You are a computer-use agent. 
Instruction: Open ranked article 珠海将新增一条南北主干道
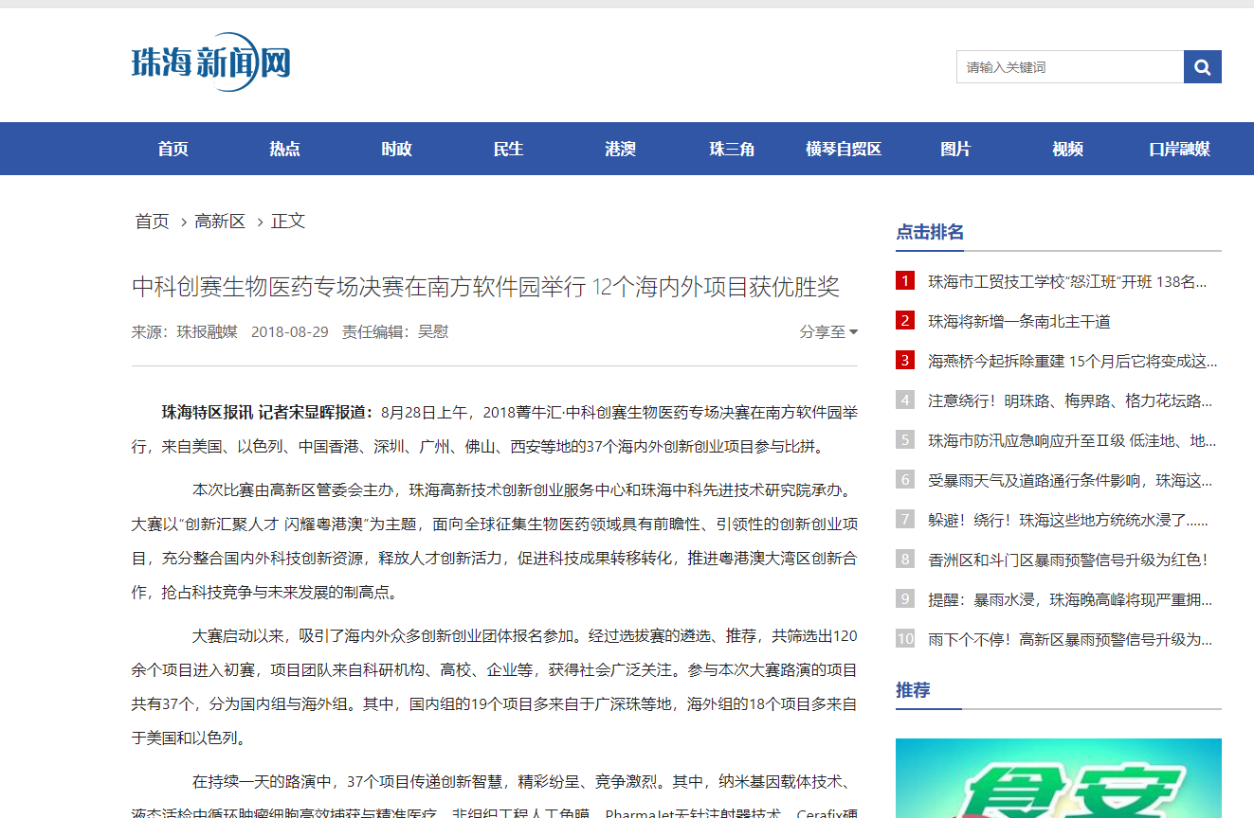point(1019,321)
